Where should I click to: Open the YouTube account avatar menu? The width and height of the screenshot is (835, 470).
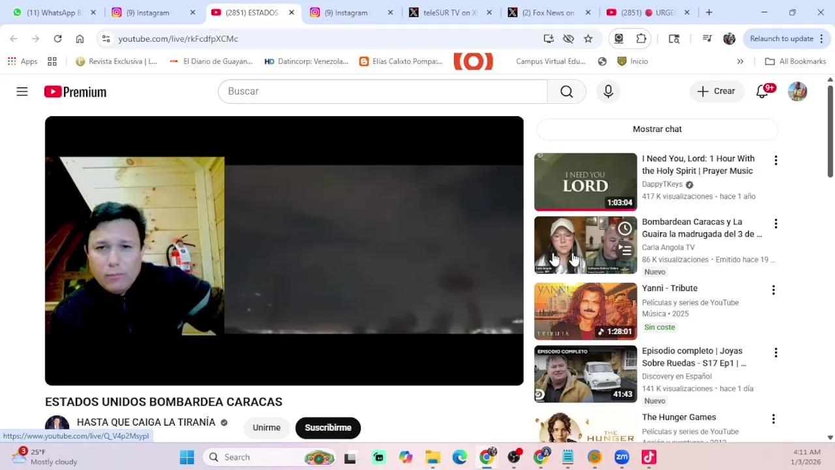[797, 91]
